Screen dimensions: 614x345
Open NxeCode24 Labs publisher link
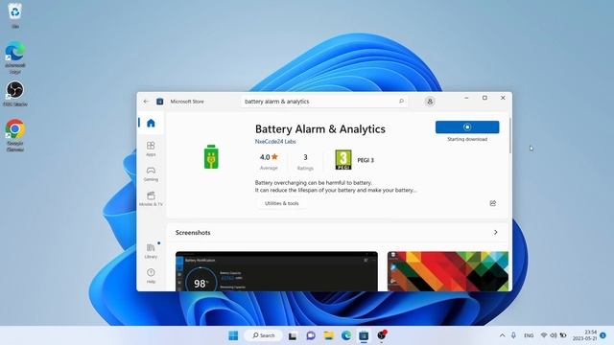coord(275,142)
